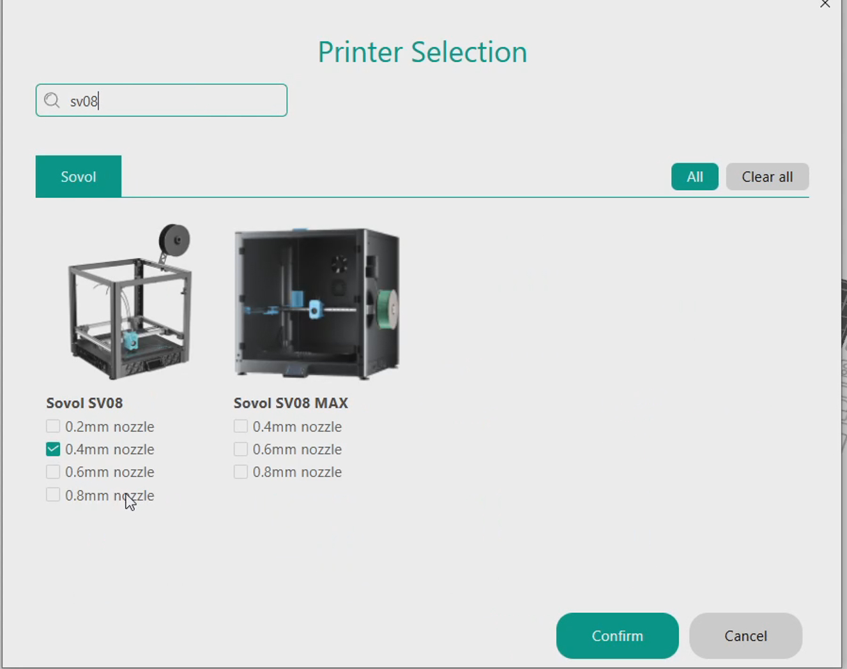Click the Sovol SV08 model name label
The image size is (847, 669).
(x=84, y=403)
